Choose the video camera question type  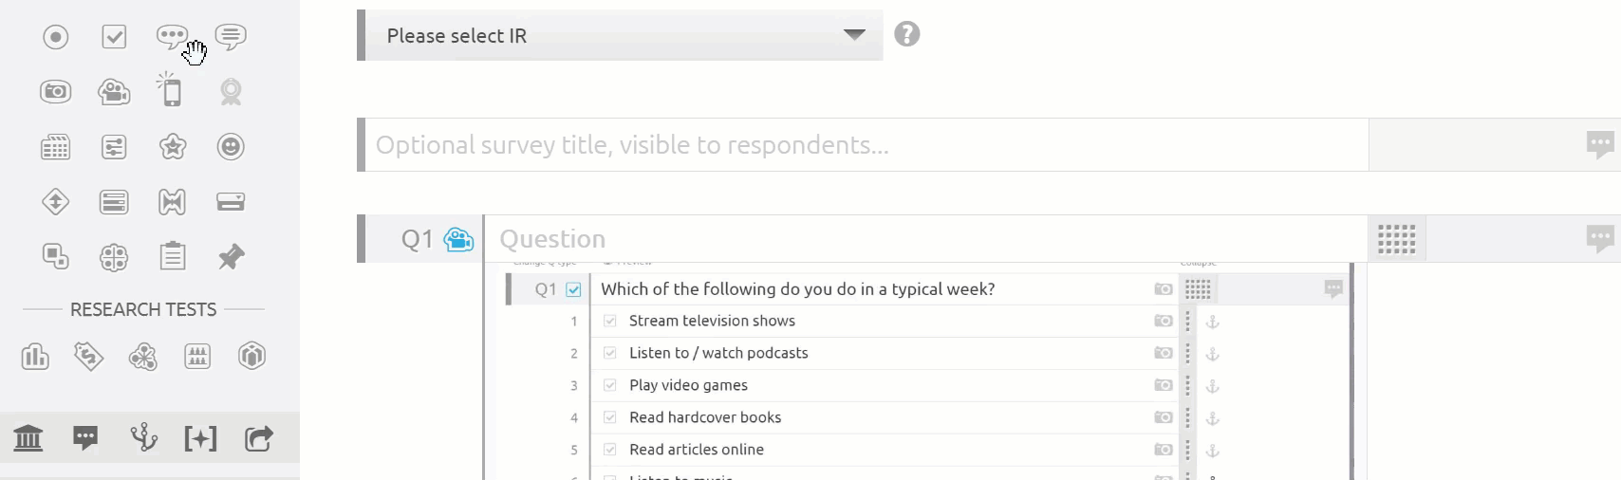point(114,92)
